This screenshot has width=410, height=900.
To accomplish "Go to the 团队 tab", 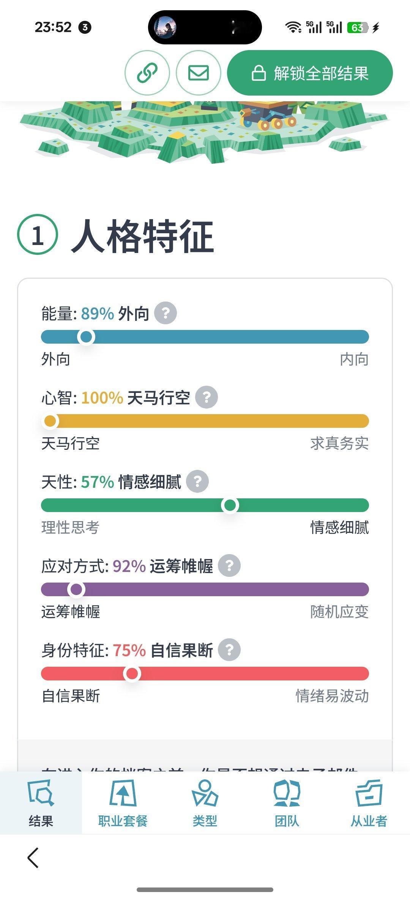I will 287,803.
